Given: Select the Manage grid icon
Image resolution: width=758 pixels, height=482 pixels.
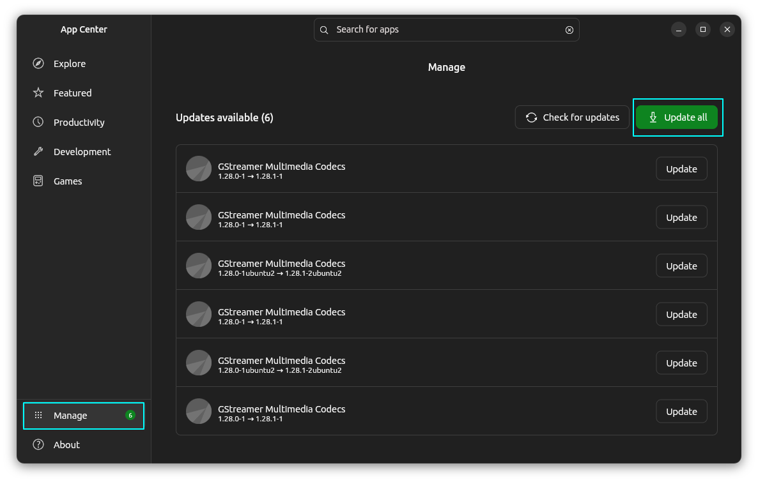Looking at the screenshot, I should click(x=38, y=415).
